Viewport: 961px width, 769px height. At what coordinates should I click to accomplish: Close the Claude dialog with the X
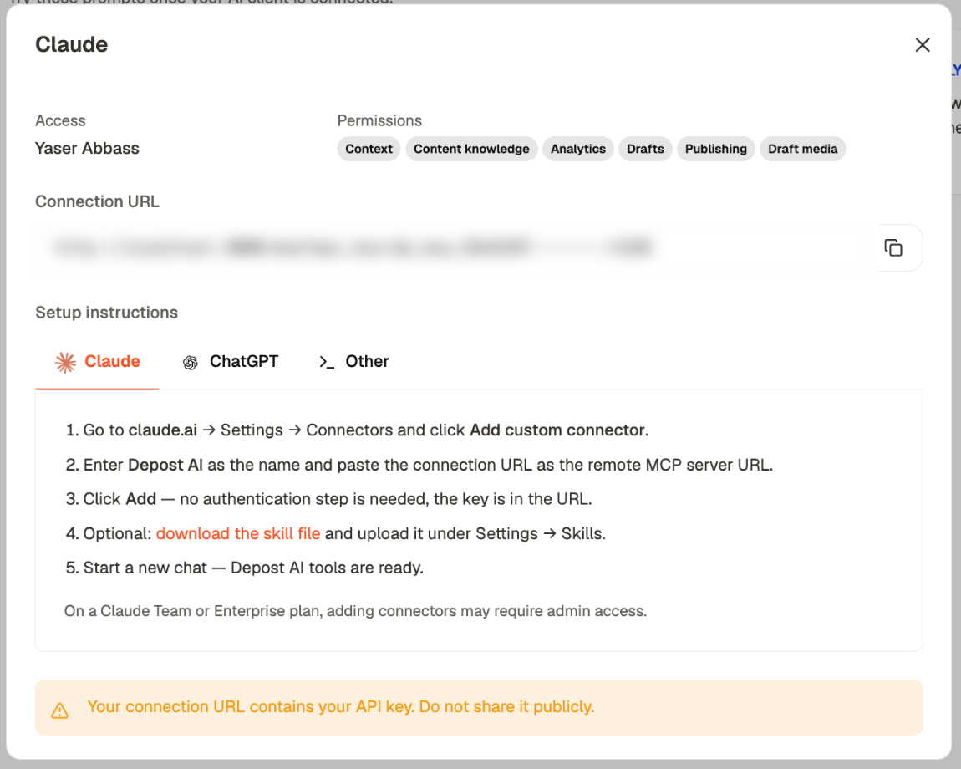922,45
